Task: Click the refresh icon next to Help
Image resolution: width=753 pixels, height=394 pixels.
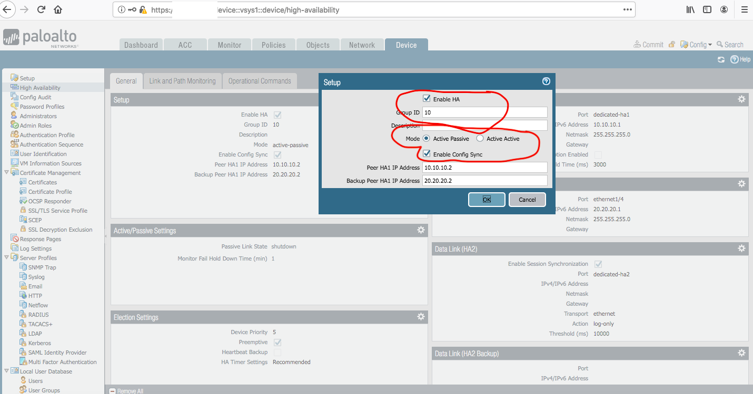Action: 721,60
